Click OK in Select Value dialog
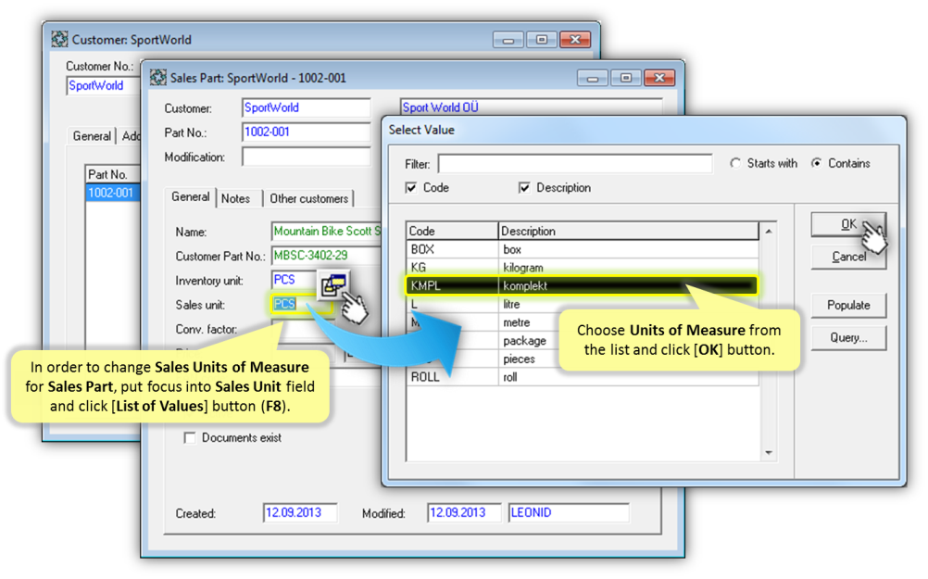The image size is (928, 579). click(x=848, y=224)
